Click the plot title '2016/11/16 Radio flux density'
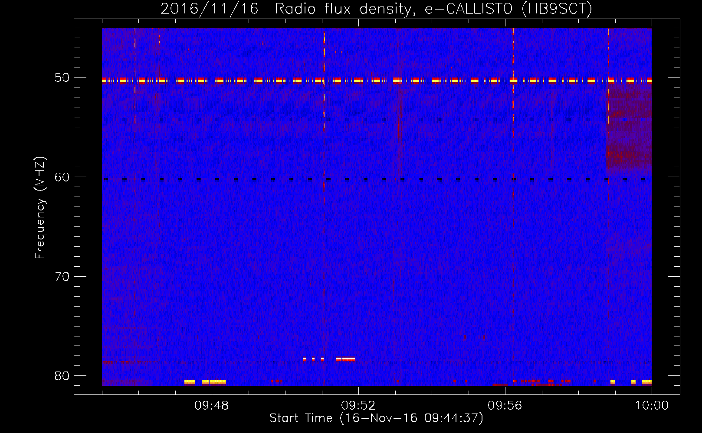 [x=376, y=9]
